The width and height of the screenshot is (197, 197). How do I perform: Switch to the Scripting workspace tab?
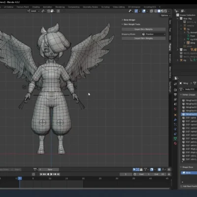[105, 7]
